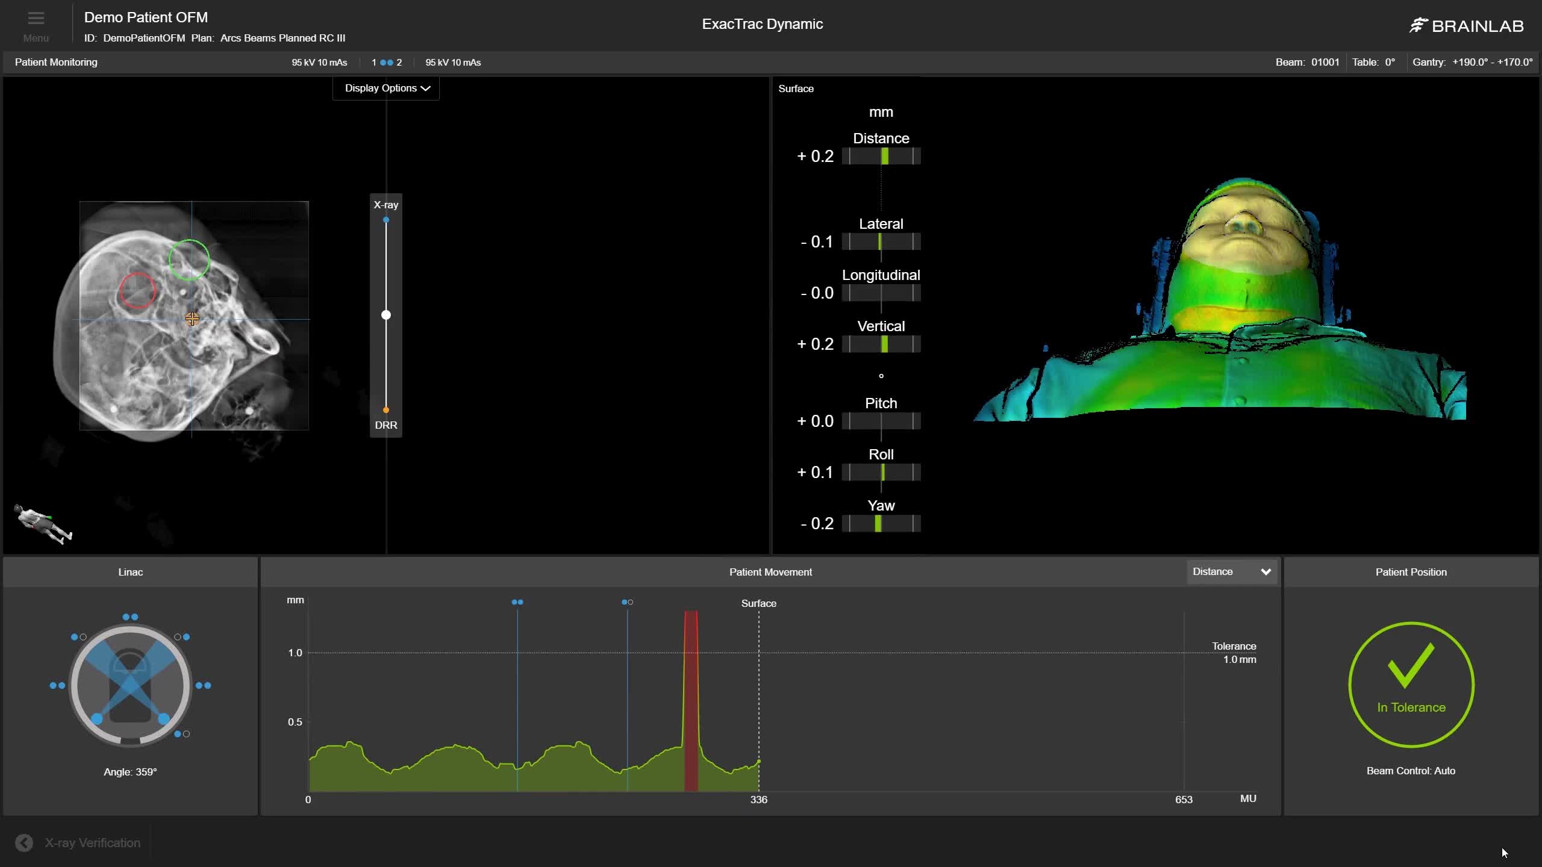This screenshot has height=867, width=1542.
Task: Click the Patient Position panel header
Action: [x=1411, y=572]
